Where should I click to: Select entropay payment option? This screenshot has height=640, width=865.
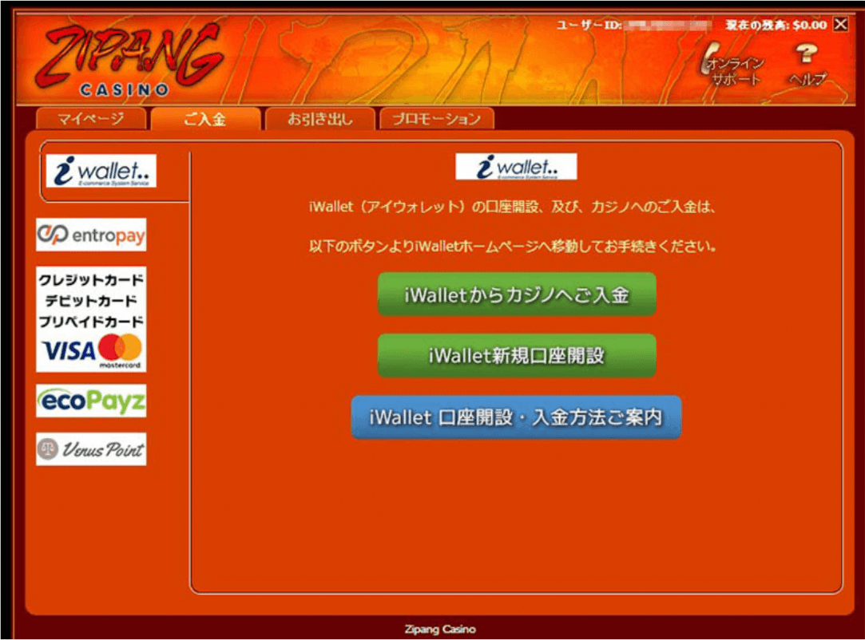point(91,235)
